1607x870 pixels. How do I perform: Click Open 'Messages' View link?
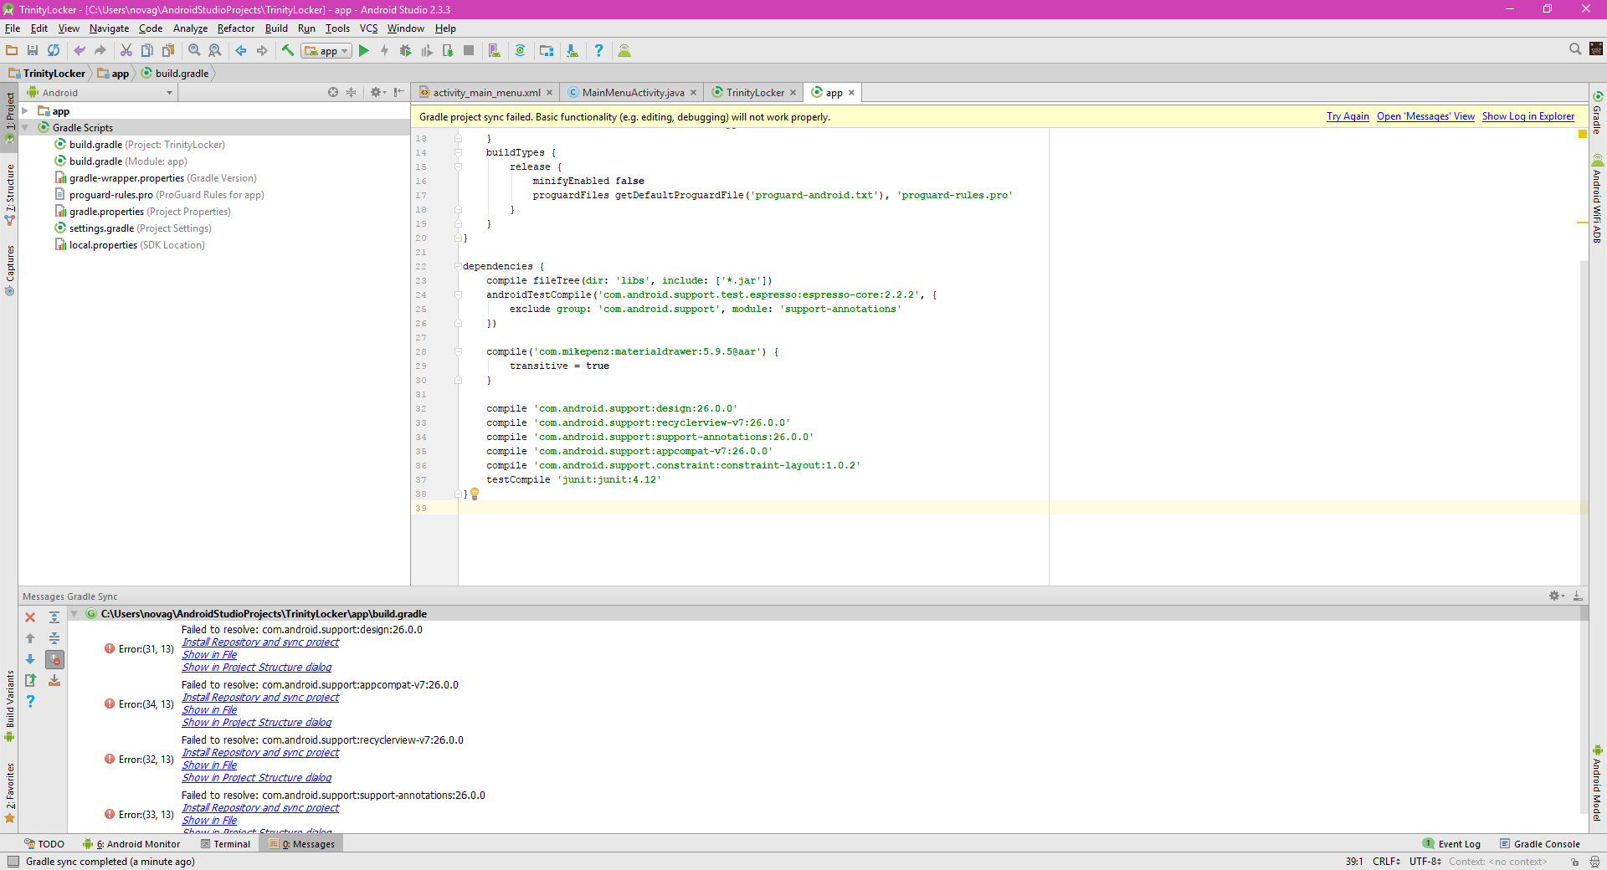click(1425, 117)
